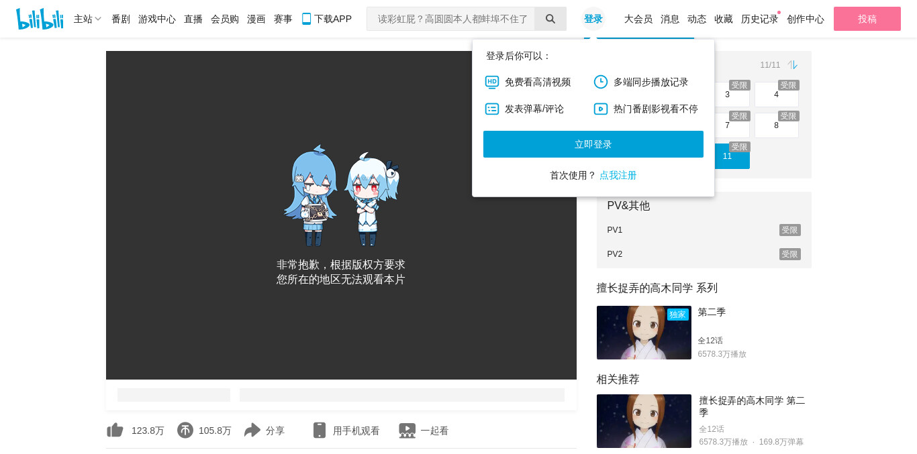Screen dimensions: 917x454
Task: Select episode 8
Action: click(777, 125)
